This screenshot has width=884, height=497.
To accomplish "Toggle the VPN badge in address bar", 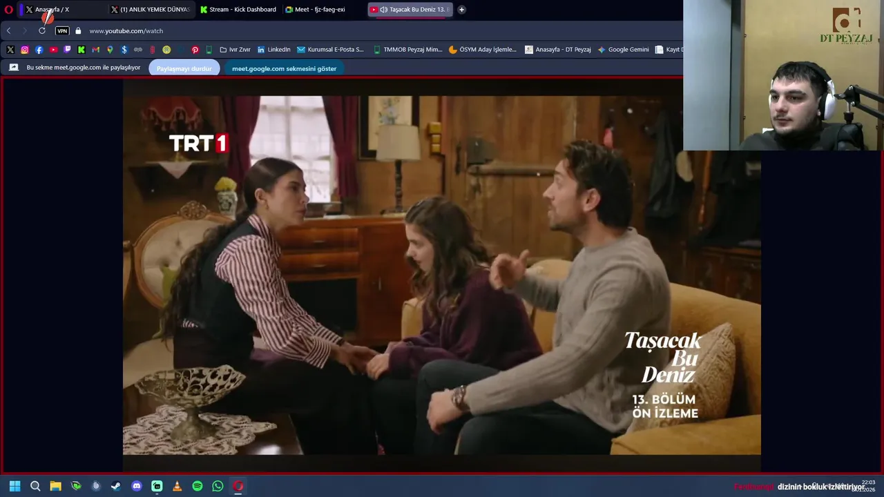I will click(x=62, y=31).
